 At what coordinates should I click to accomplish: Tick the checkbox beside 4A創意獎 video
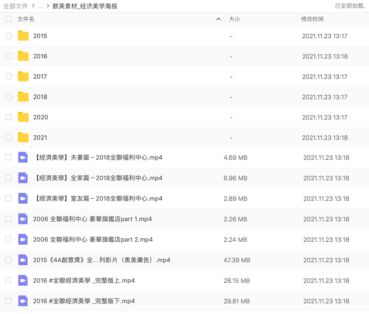(x=8, y=260)
